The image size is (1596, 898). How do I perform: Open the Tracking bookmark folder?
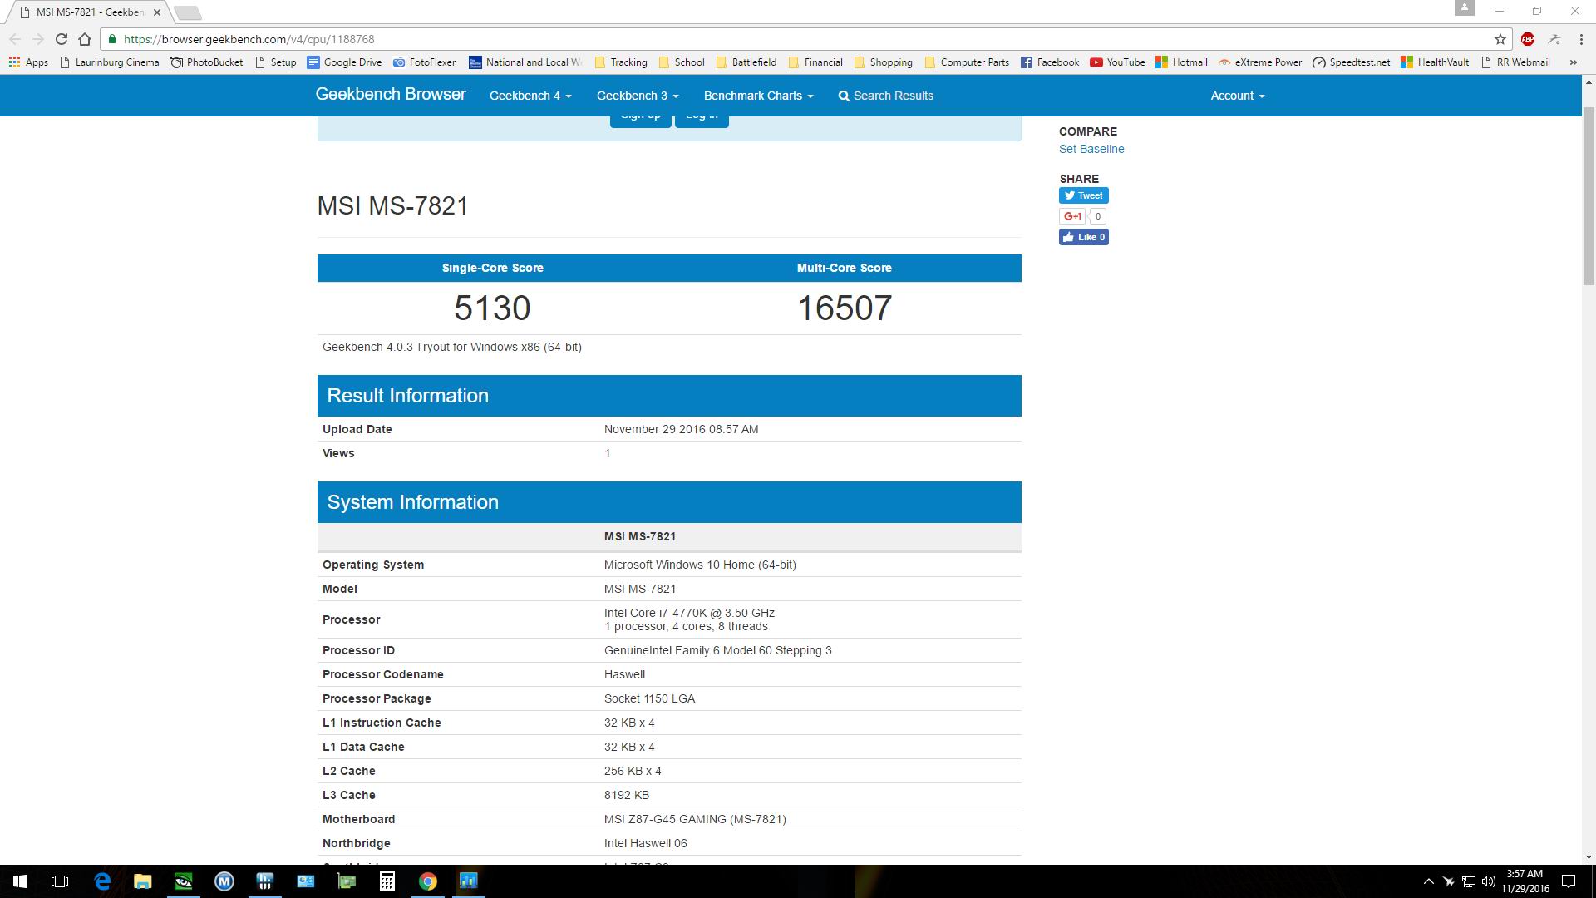pyautogui.click(x=620, y=62)
